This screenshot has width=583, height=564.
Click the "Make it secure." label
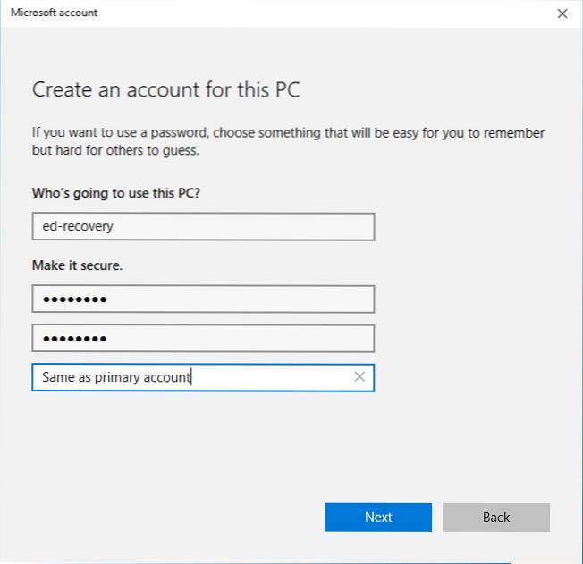pos(77,265)
